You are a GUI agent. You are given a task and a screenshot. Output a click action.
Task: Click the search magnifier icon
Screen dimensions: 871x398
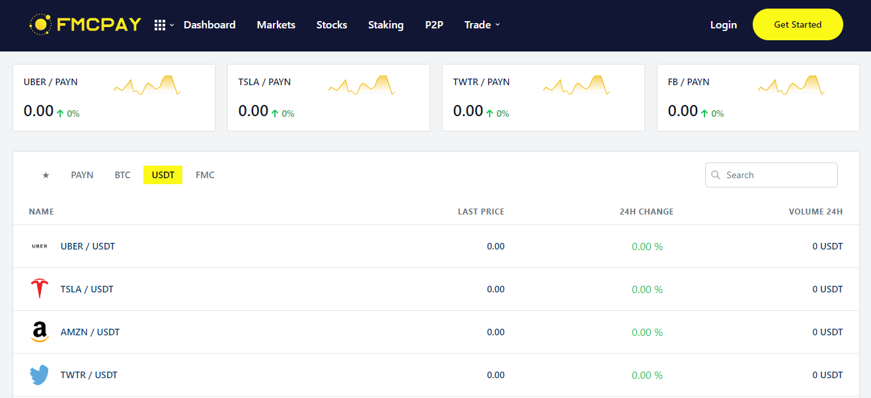click(x=716, y=175)
